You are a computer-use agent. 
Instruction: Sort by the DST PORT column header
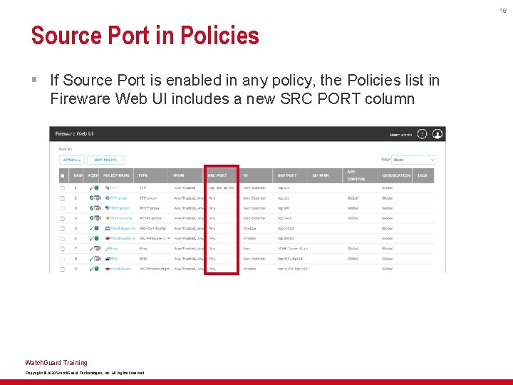[x=290, y=175]
